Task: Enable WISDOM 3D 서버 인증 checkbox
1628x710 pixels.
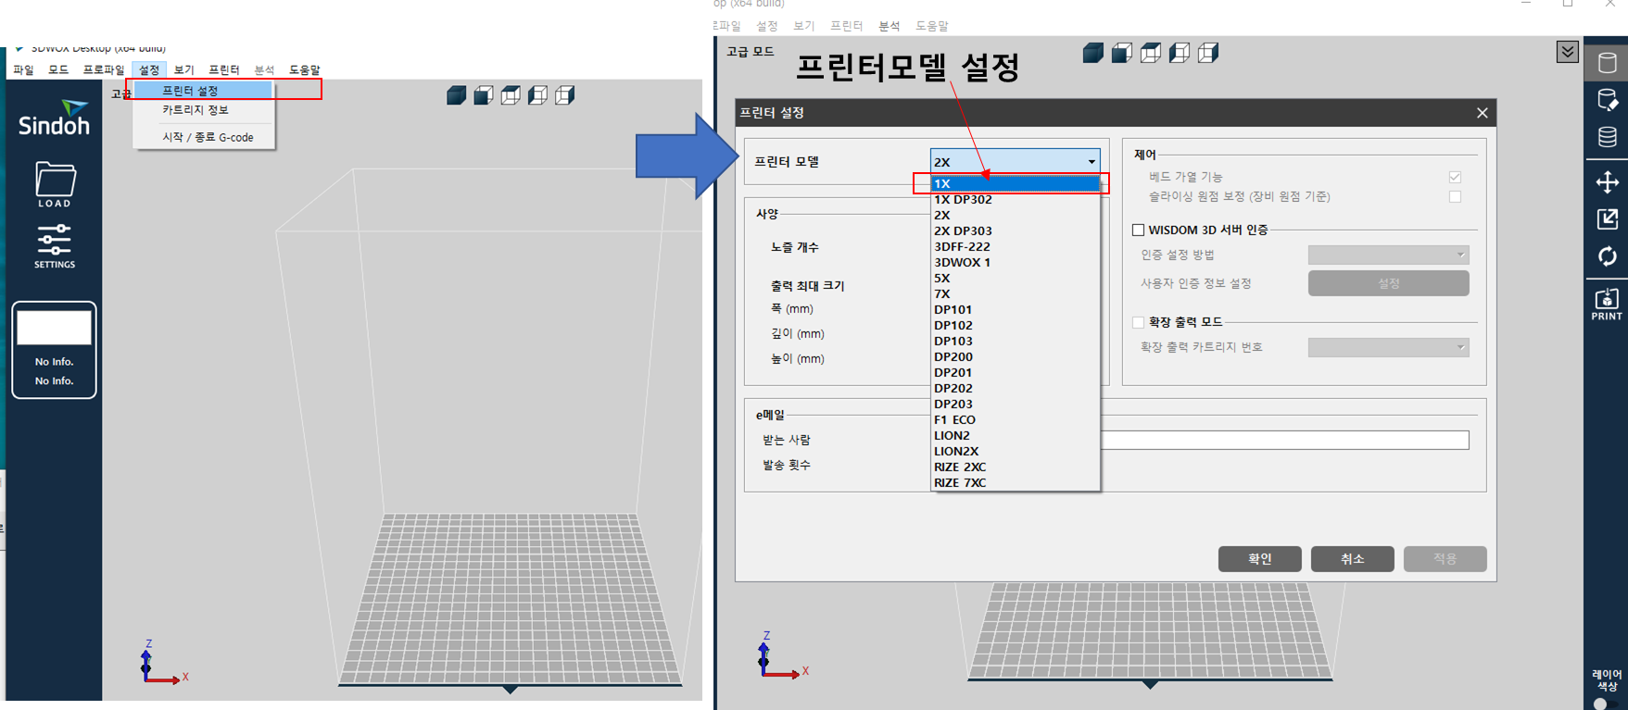Action: 1138,230
